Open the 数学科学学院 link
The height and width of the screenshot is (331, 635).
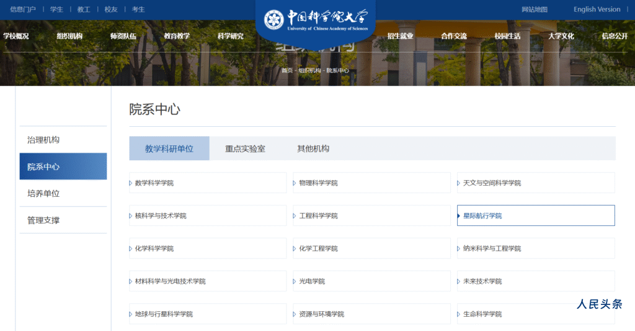point(208,183)
